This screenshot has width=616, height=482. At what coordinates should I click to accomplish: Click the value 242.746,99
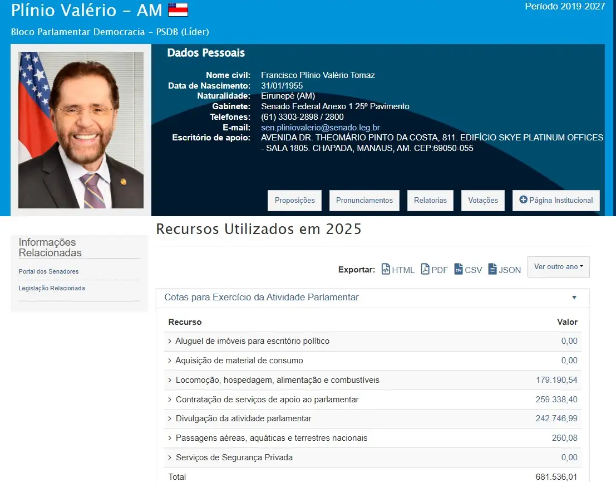(556, 418)
